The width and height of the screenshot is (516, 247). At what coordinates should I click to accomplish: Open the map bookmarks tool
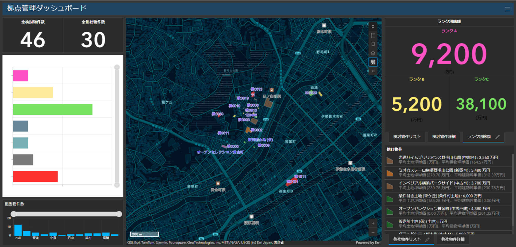tap(373, 44)
